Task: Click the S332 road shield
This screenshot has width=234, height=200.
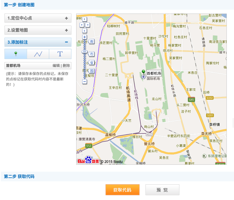Action: tap(209, 98)
